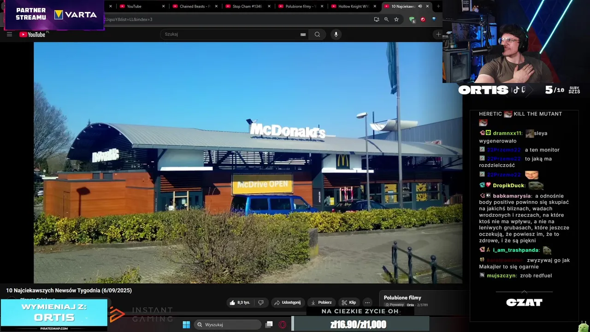Click the TikTok icon beside ORTIS
Image resolution: width=590 pixels, height=332 pixels.
(x=516, y=90)
